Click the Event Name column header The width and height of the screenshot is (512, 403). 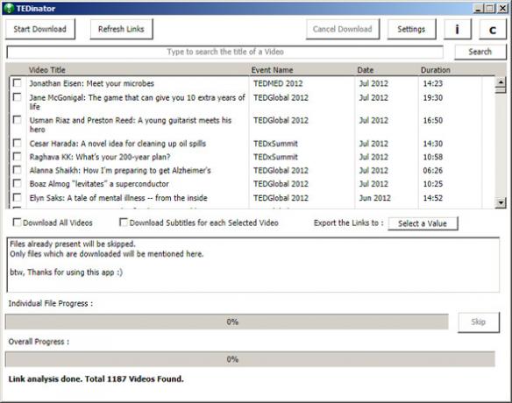pyautogui.click(x=272, y=70)
